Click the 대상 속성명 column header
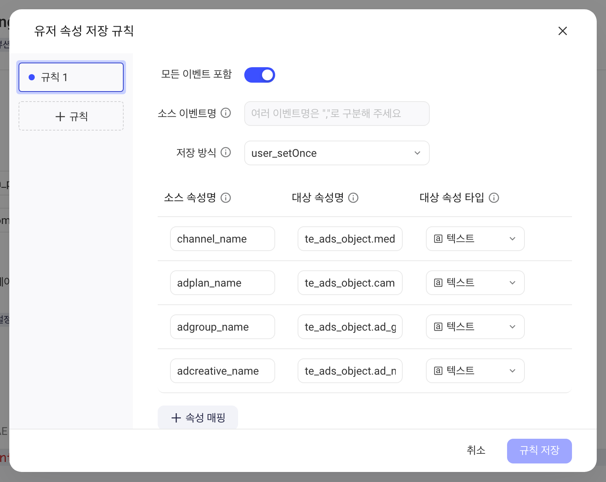 pyautogui.click(x=318, y=198)
